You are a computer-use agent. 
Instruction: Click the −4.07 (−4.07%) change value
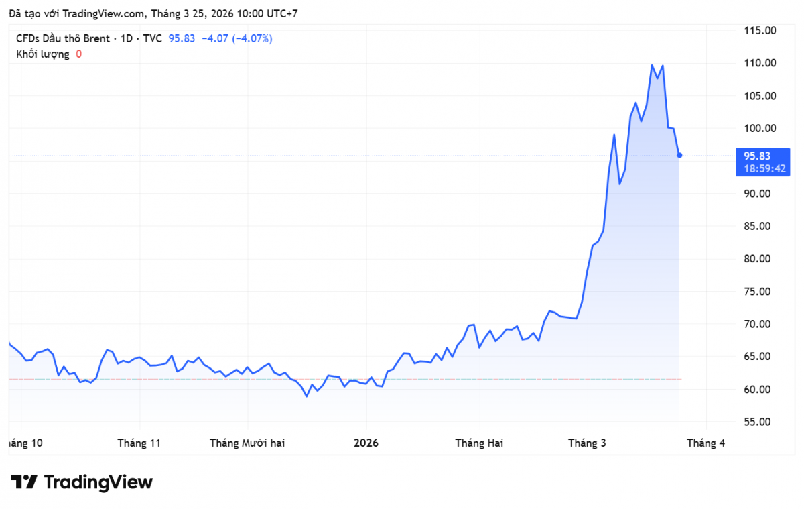(237, 38)
